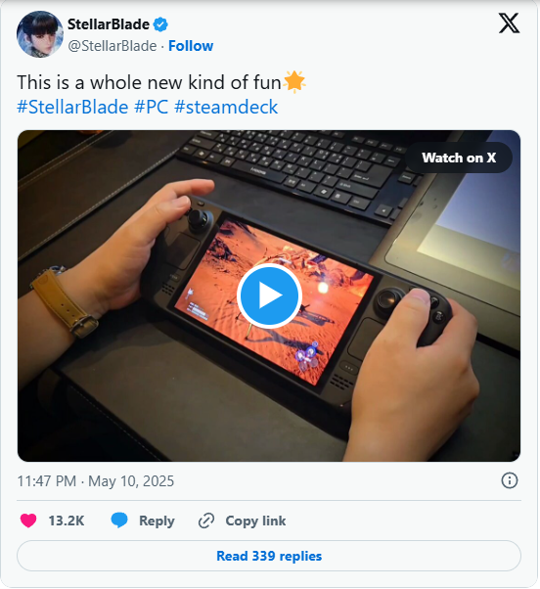
Task: Click the Reply text label
Action: (157, 521)
